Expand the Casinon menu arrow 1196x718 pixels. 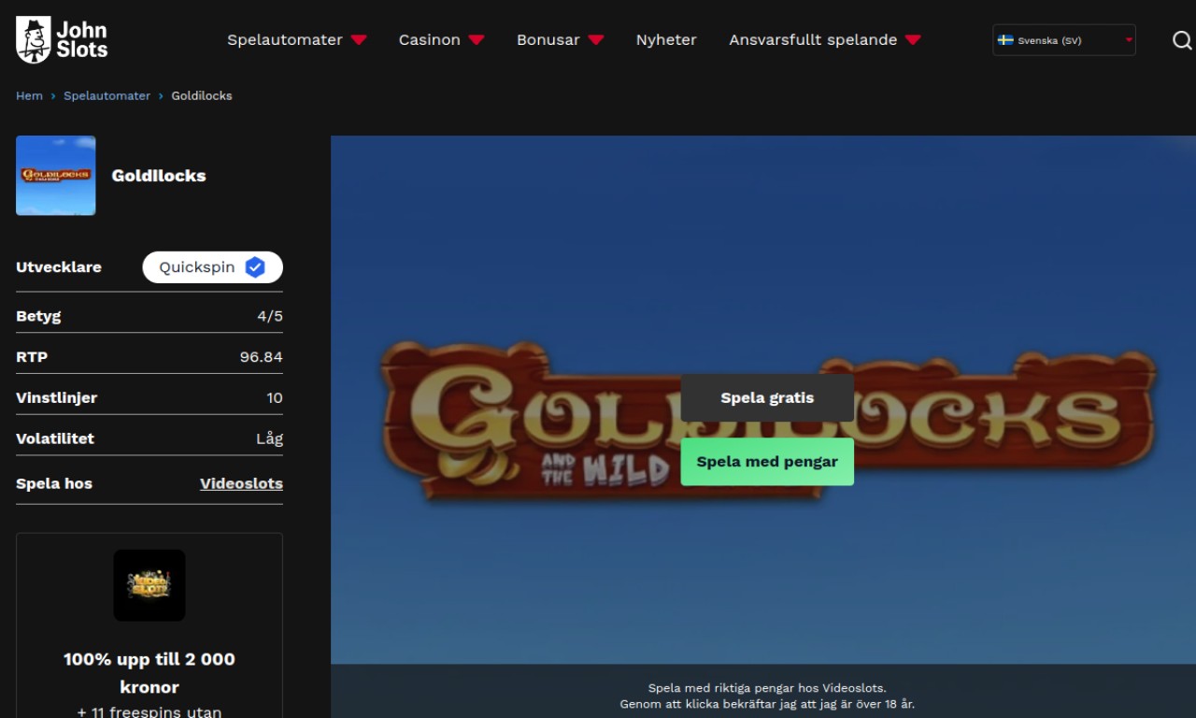pyautogui.click(x=477, y=40)
